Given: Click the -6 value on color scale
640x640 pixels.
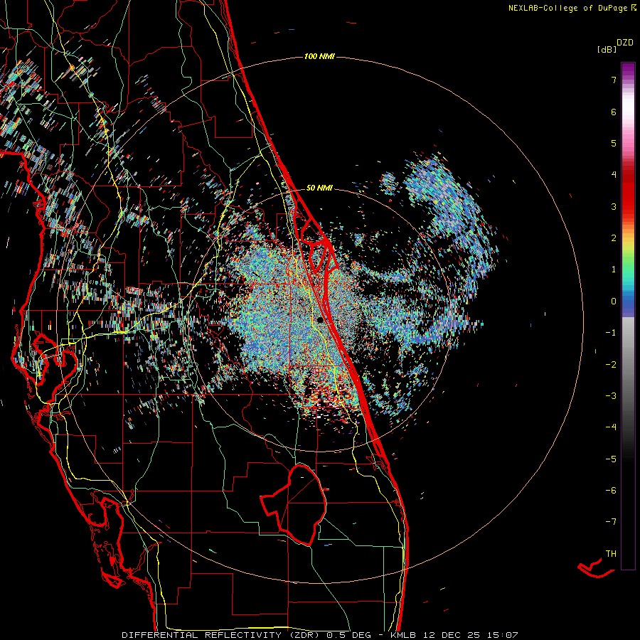Looking at the screenshot, I should coord(611,490).
